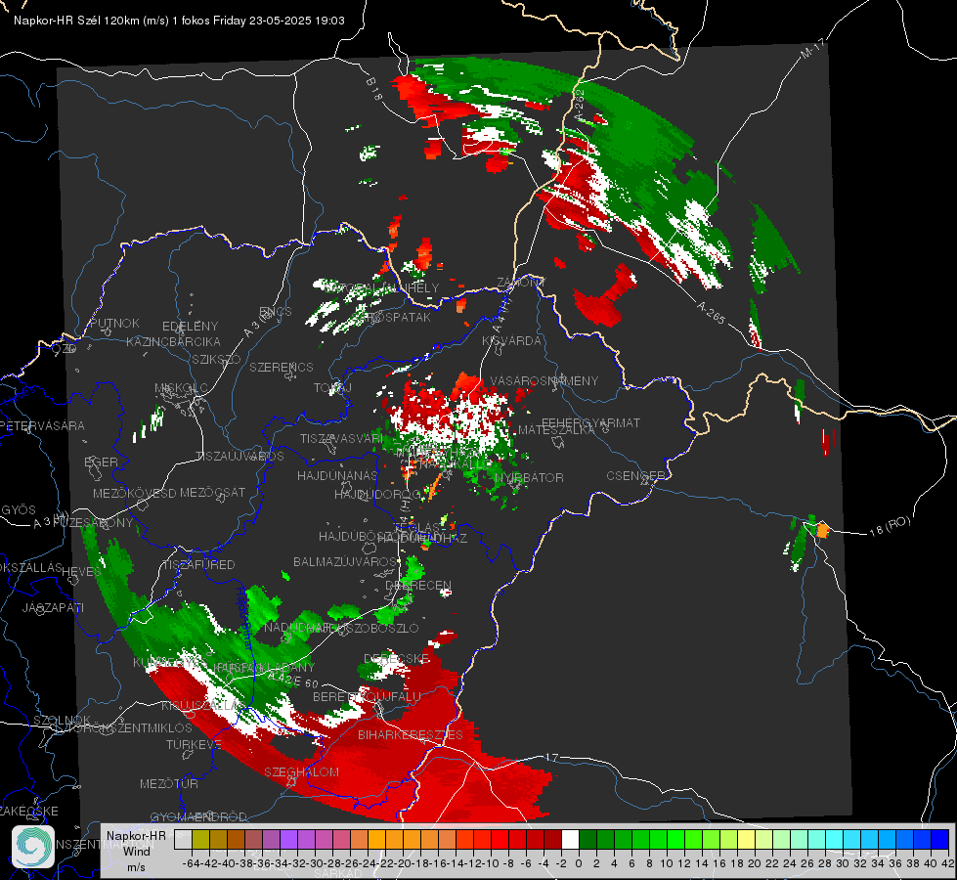This screenshot has height=880, width=957.
Task: Click the VÁSÁROSNAMÉNY city label
Action: [544, 380]
